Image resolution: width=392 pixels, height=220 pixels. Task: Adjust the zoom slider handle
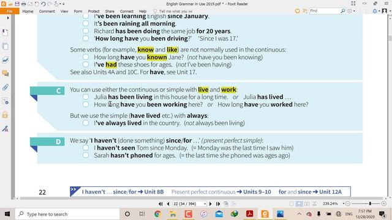point(370,204)
